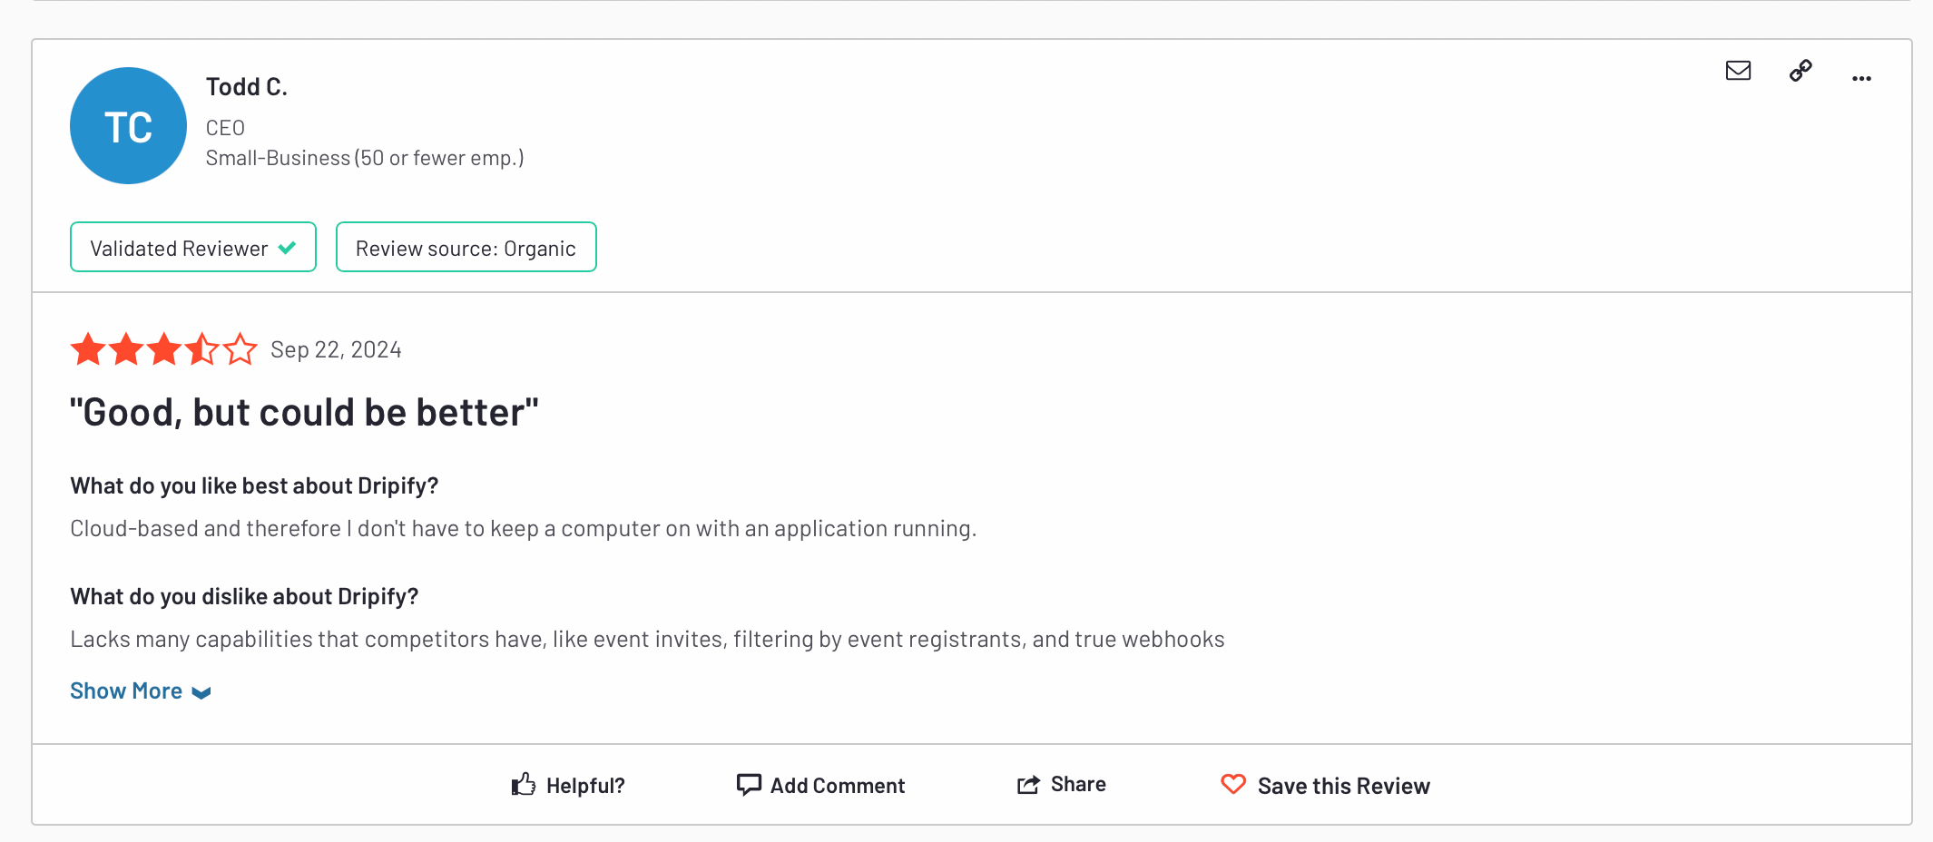Screen dimensions: 1933x842
Task: Click the Add Comment label
Action: point(838,786)
